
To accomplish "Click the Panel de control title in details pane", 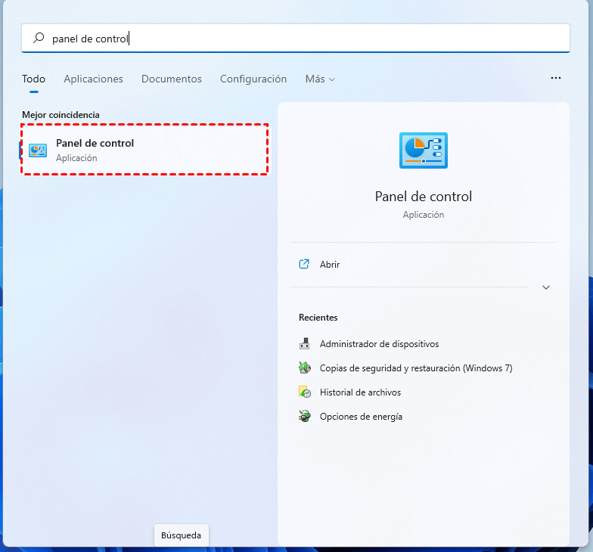I will (x=424, y=197).
